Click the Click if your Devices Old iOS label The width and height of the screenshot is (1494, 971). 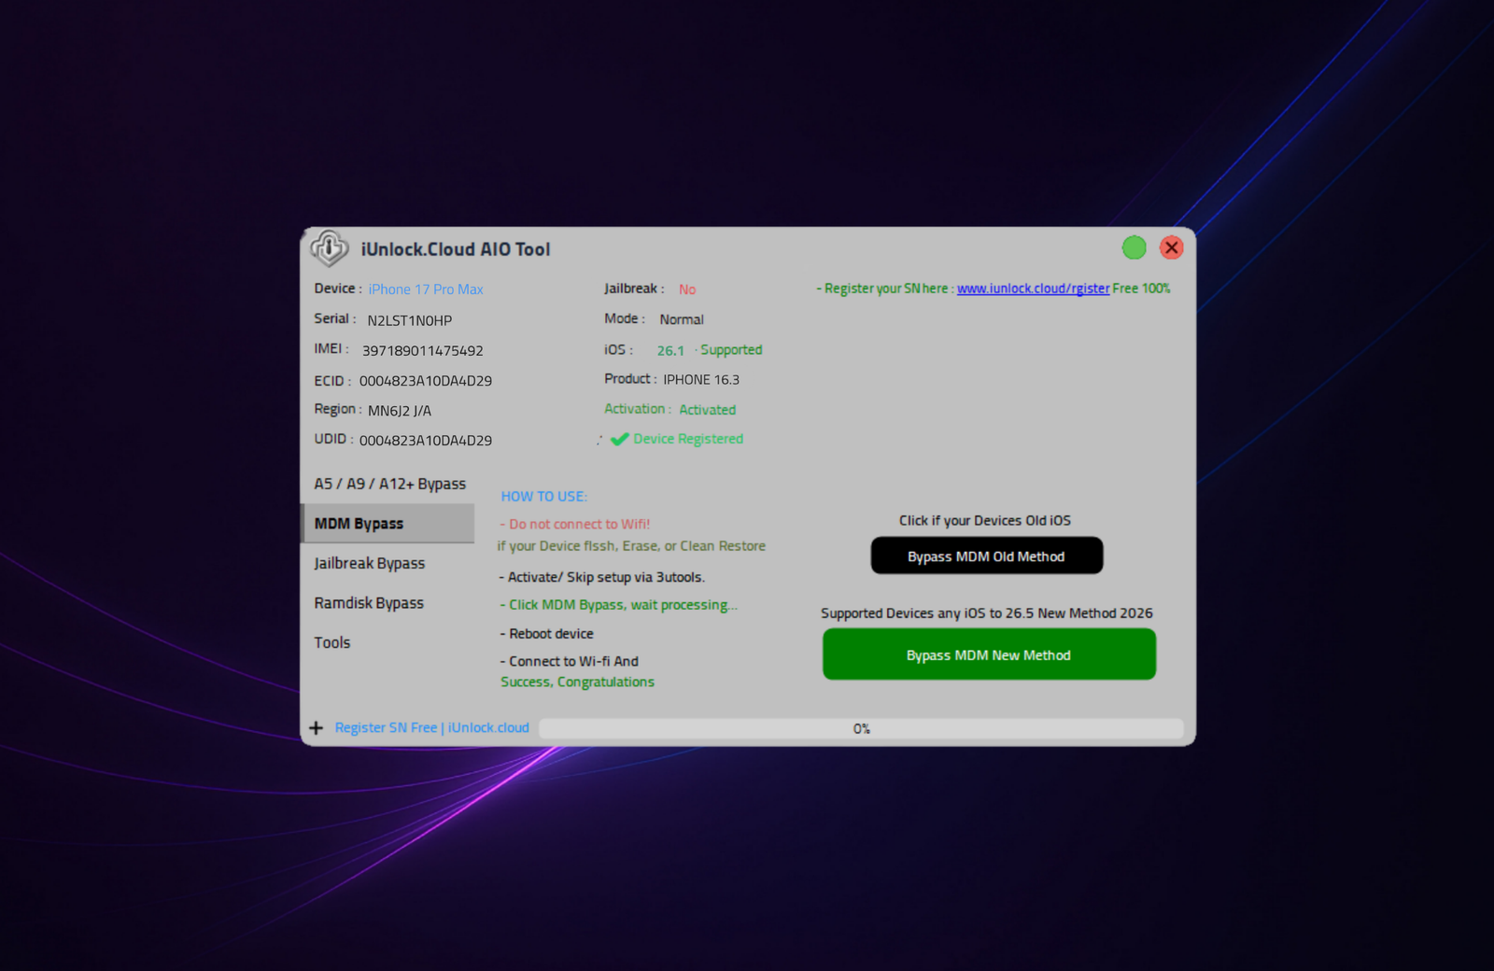pos(985,521)
